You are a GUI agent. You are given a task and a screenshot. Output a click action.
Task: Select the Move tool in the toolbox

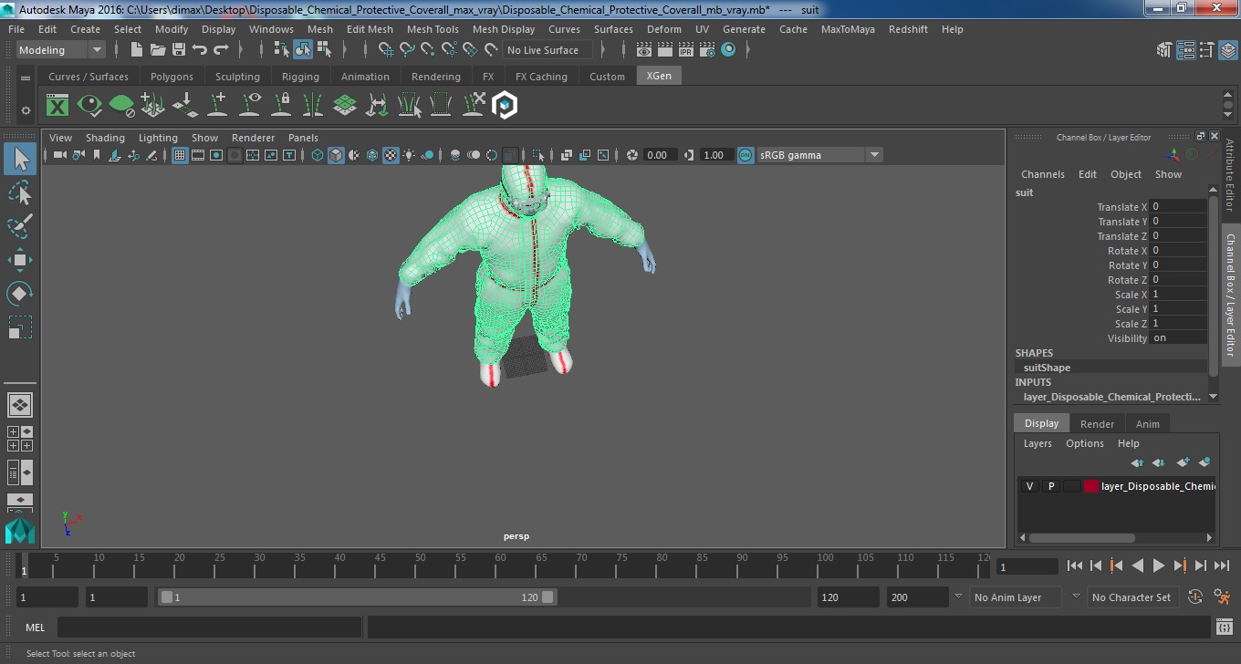tap(20, 260)
